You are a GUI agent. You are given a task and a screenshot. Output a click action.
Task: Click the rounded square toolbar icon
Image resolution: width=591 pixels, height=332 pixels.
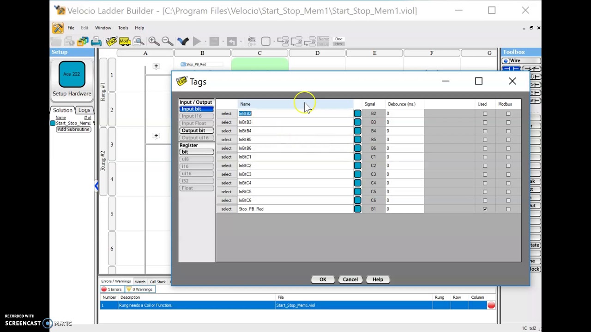tap(265, 41)
